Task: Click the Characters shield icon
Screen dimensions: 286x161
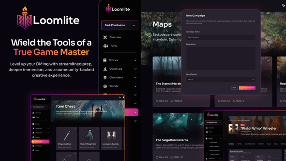Action: pos(105,77)
